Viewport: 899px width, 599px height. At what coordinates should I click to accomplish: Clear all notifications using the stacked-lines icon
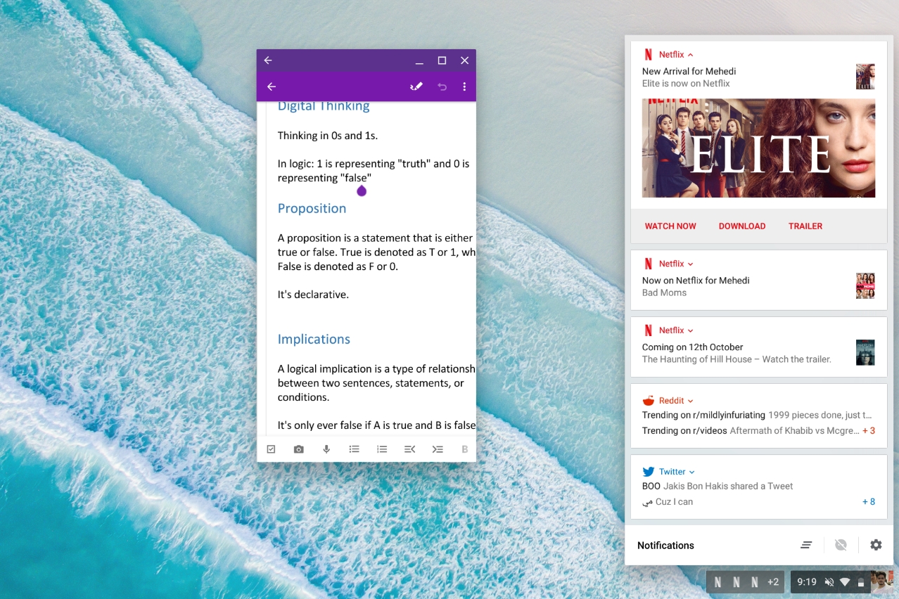pos(806,545)
